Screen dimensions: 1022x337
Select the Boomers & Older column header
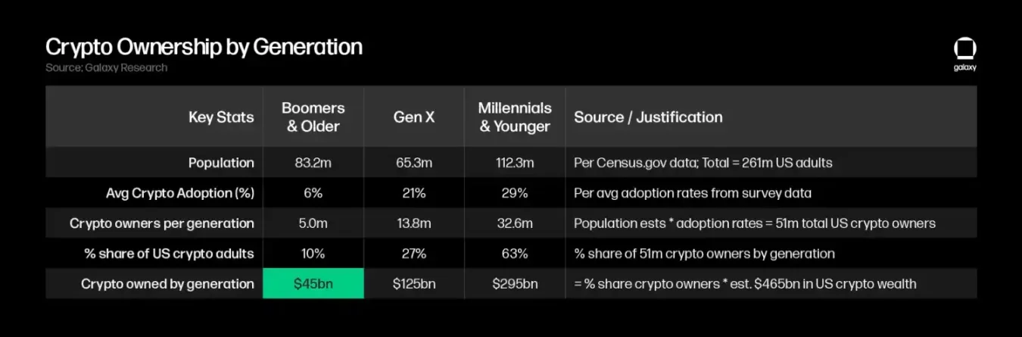tap(313, 117)
